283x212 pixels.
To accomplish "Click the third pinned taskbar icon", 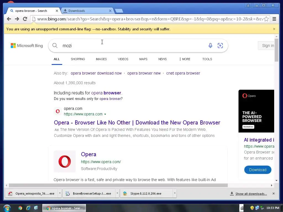I will pos(36,208).
